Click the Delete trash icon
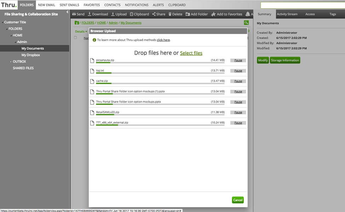 tap(170, 14)
